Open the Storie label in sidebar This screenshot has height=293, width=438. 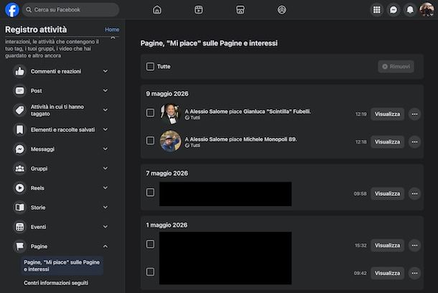[x=38, y=208]
